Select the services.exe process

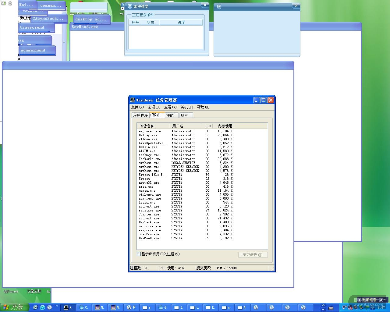click(x=186, y=199)
